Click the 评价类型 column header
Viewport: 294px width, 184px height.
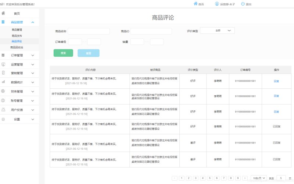[193, 70]
